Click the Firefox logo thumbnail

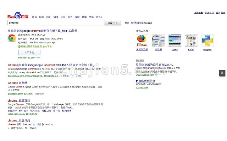pos(142,41)
